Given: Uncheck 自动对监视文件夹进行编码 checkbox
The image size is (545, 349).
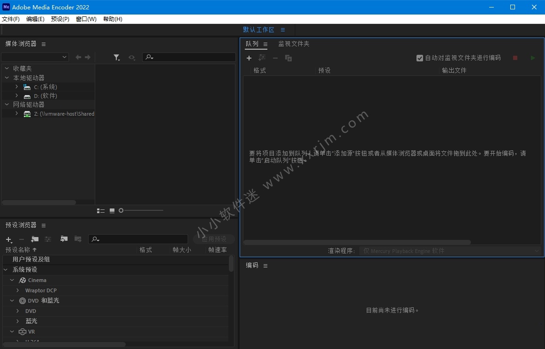Looking at the screenshot, I should point(420,58).
